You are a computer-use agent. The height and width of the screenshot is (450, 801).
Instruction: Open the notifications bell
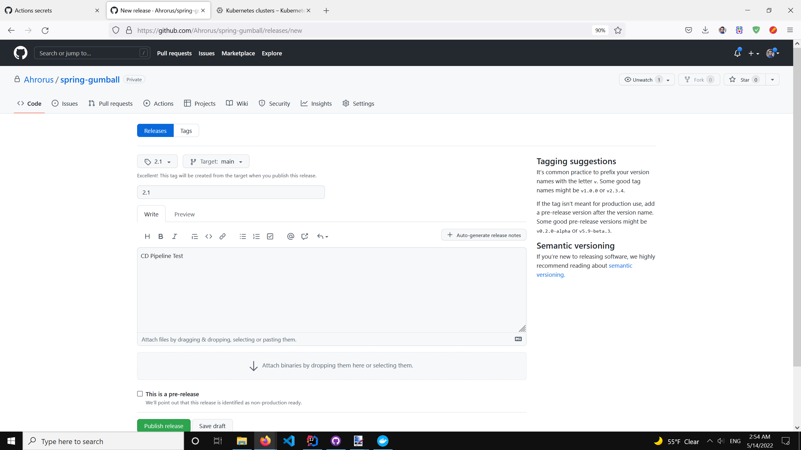(737, 53)
